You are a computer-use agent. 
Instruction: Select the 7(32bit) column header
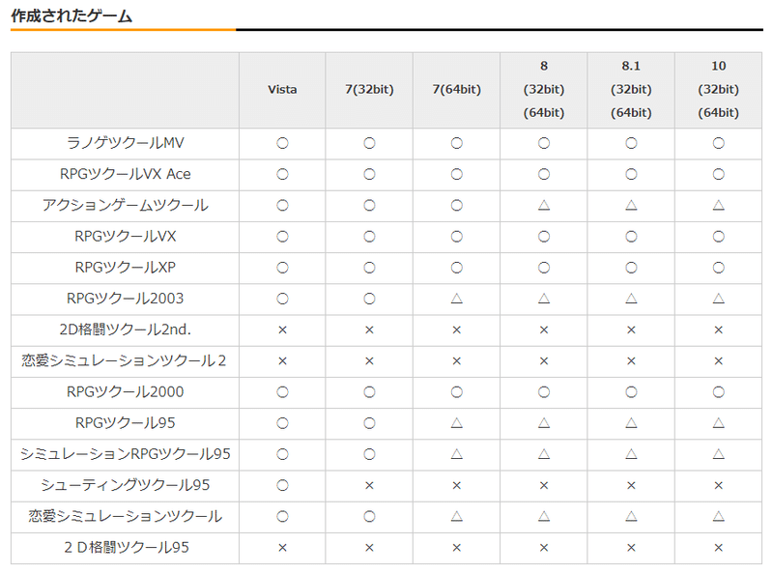pyautogui.click(x=369, y=90)
